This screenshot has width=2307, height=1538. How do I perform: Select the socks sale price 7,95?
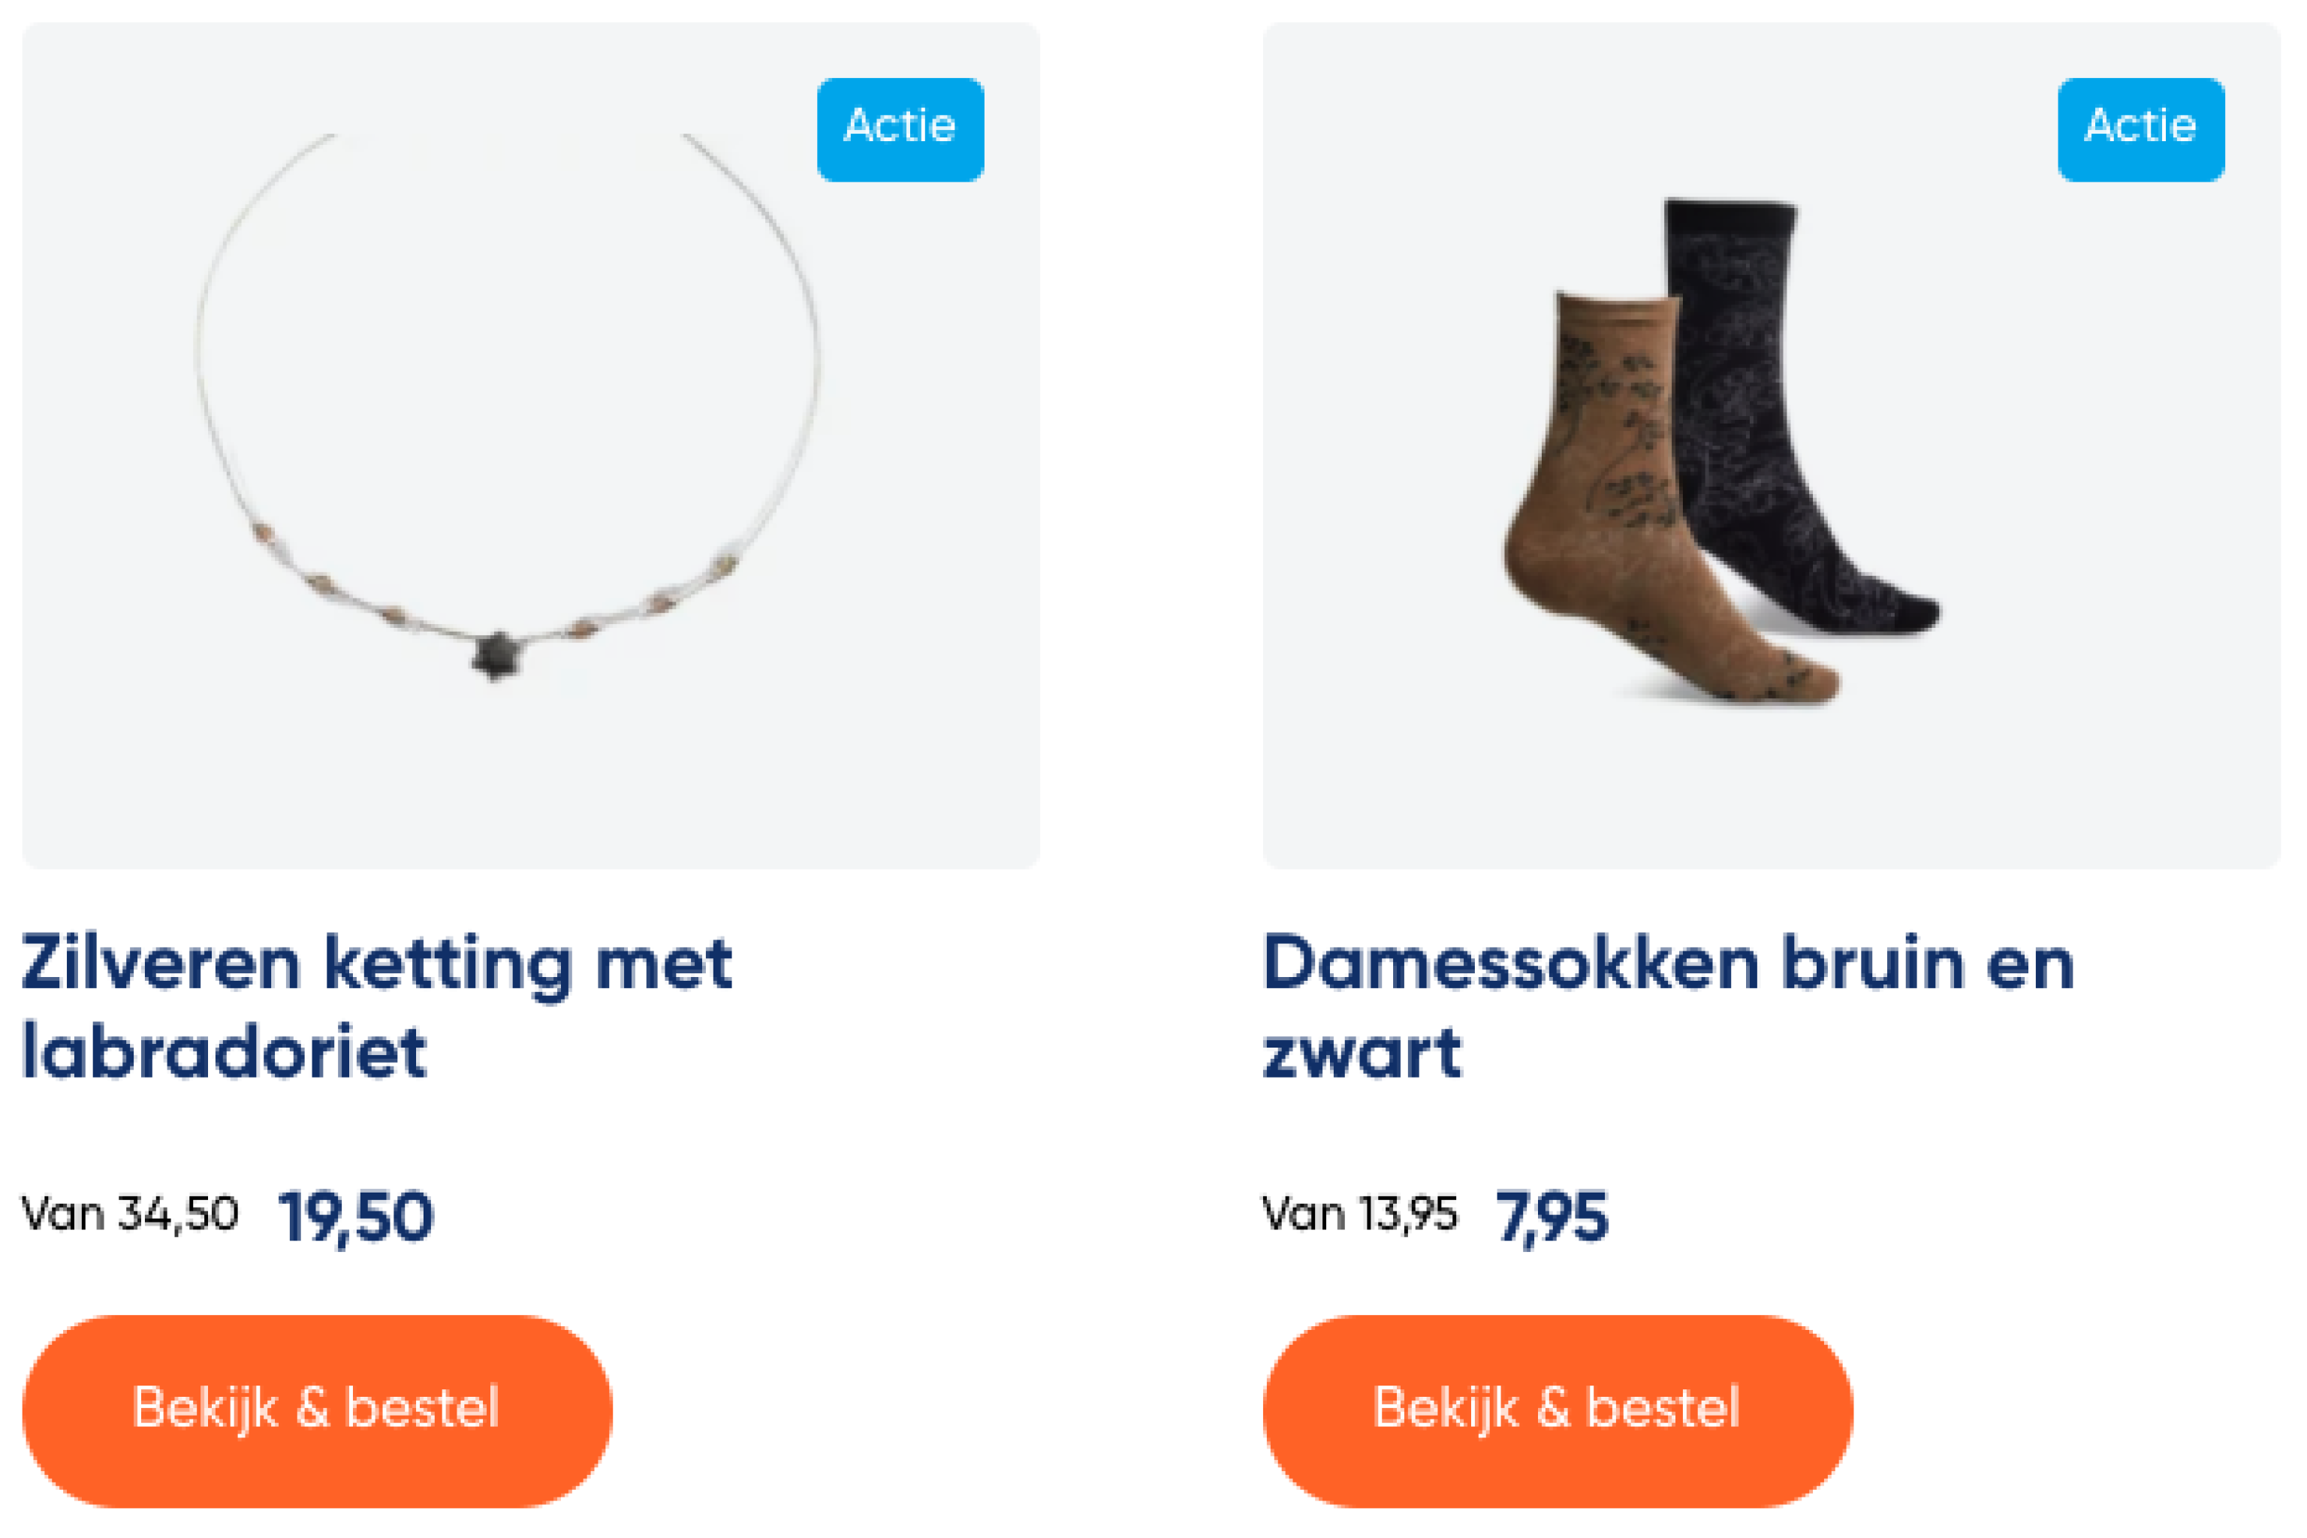click(1552, 1217)
